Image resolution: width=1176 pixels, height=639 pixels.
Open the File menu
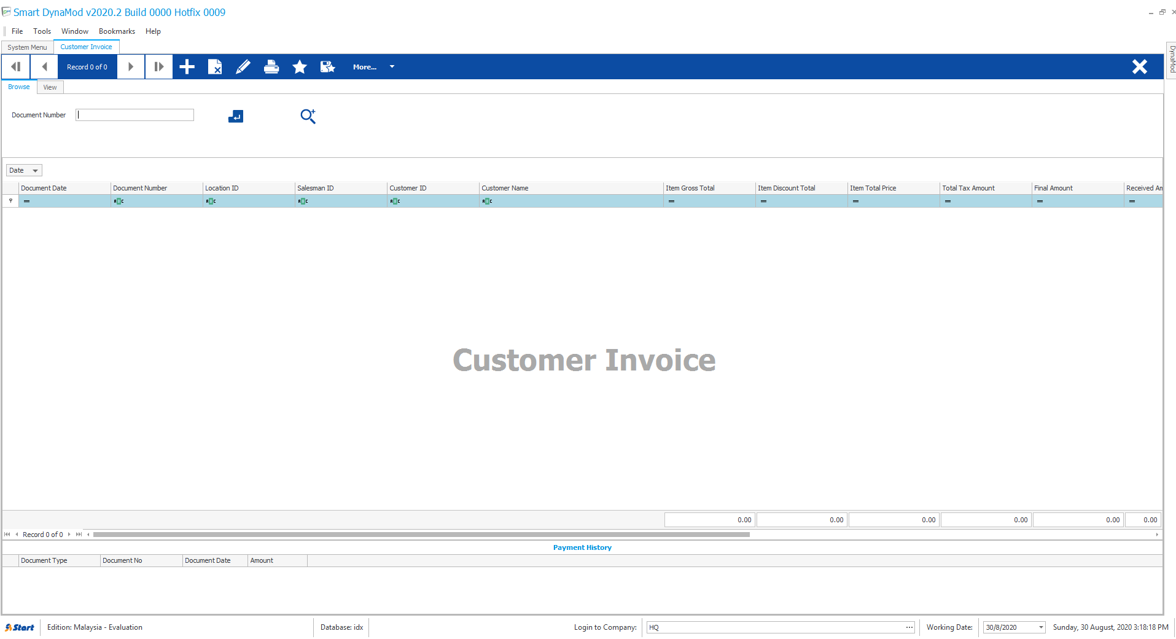click(x=17, y=31)
